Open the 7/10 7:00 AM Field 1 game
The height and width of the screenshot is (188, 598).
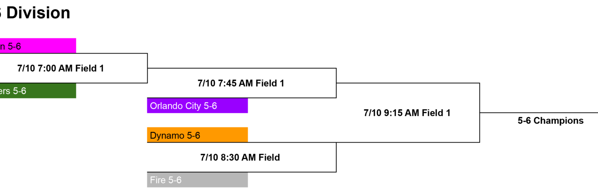(x=61, y=68)
